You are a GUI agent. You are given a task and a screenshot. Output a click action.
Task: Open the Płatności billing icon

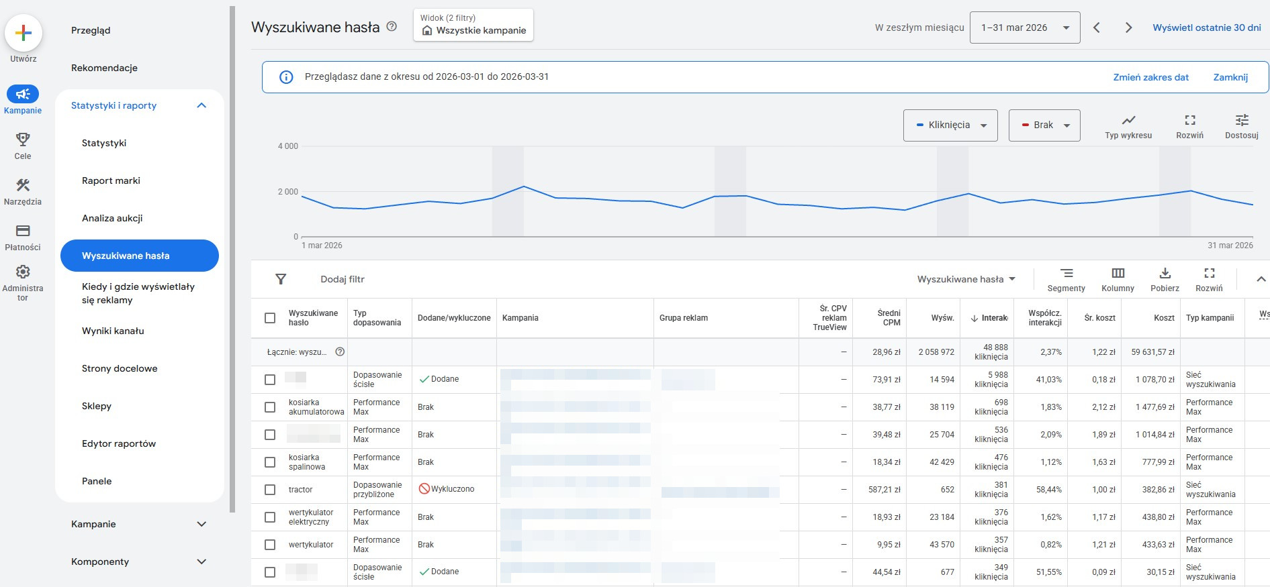(x=23, y=231)
